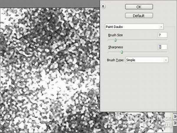Click the Brush Size slider handle
The image size is (177, 133).
[115, 40]
